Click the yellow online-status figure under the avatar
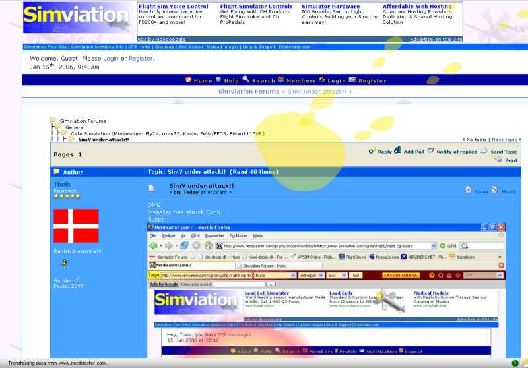 65,262
